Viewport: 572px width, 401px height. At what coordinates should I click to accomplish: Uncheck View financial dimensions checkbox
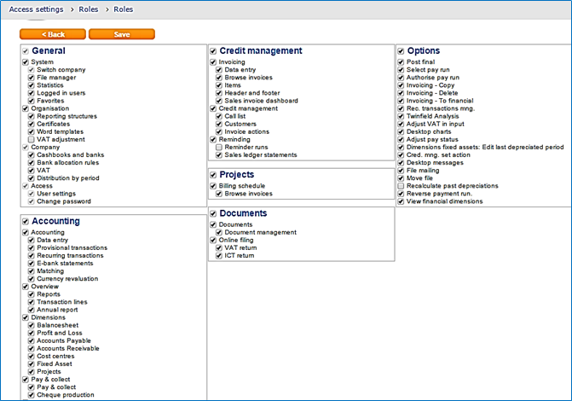pos(401,201)
